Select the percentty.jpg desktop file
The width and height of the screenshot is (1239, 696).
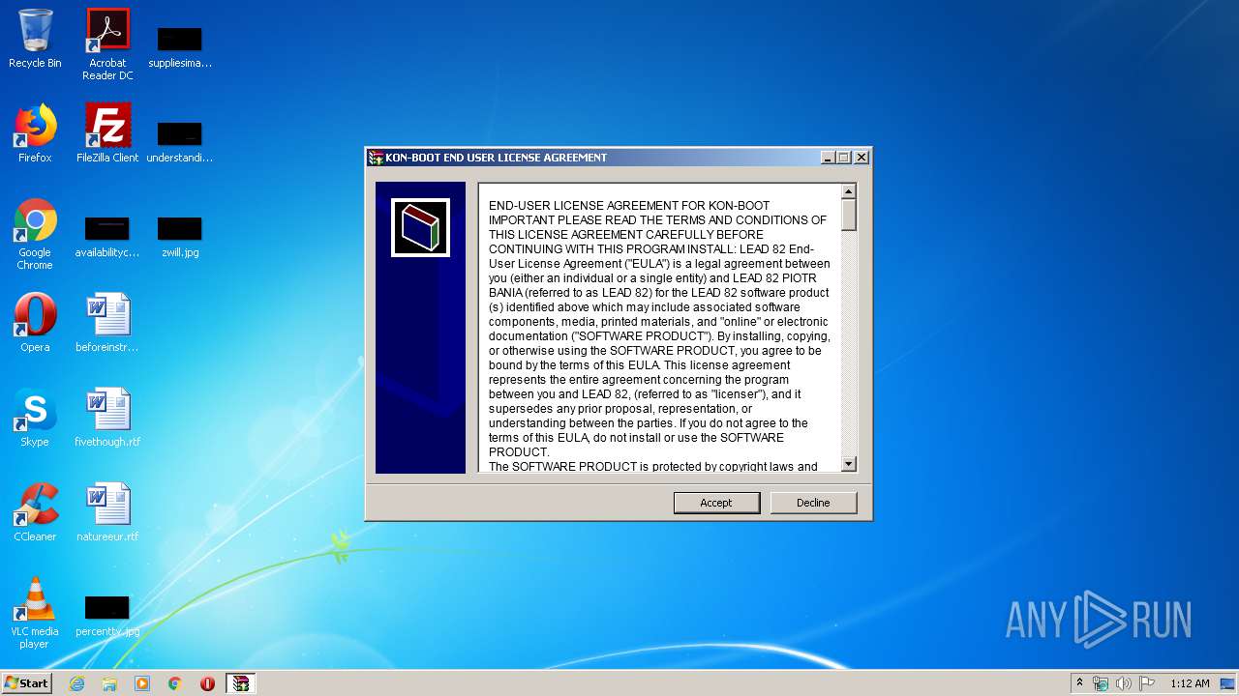(x=107, y=615)
